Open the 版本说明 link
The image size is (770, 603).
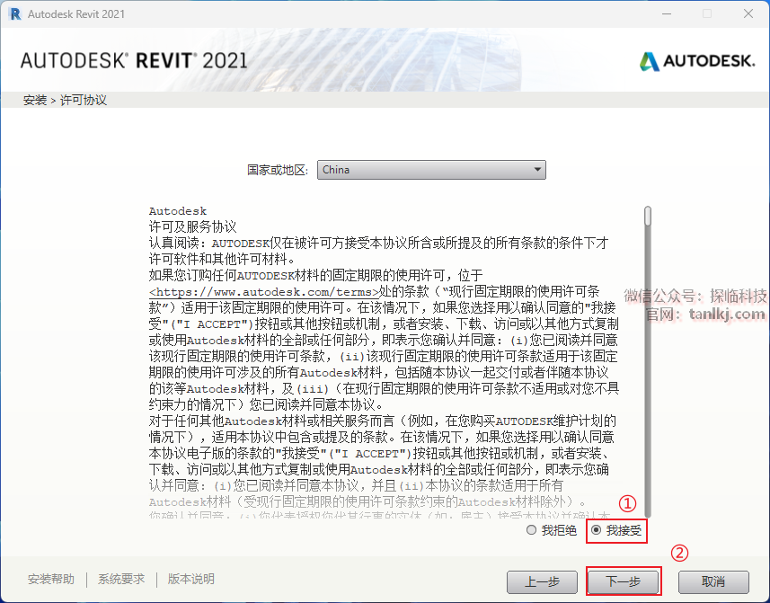point(191,579)
